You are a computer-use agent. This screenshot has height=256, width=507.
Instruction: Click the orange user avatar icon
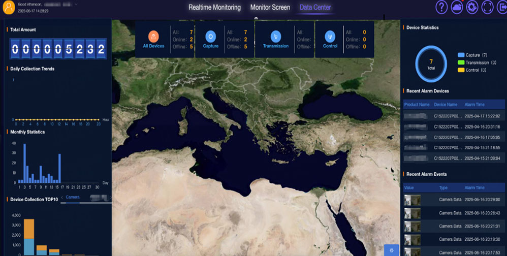click(9, 7)
